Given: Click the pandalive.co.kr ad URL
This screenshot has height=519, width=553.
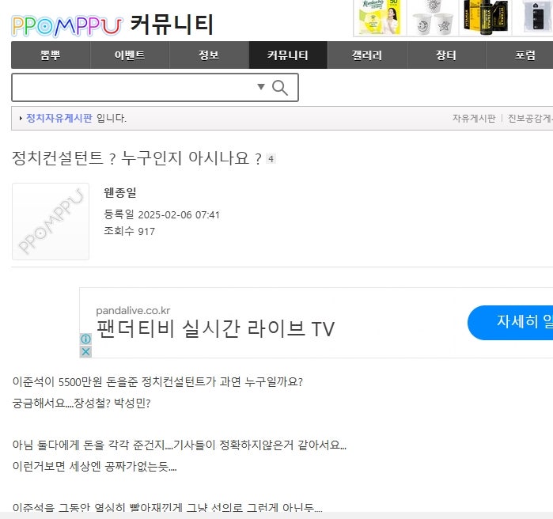Looking at the screenshot, I should (x=133, y=311).
